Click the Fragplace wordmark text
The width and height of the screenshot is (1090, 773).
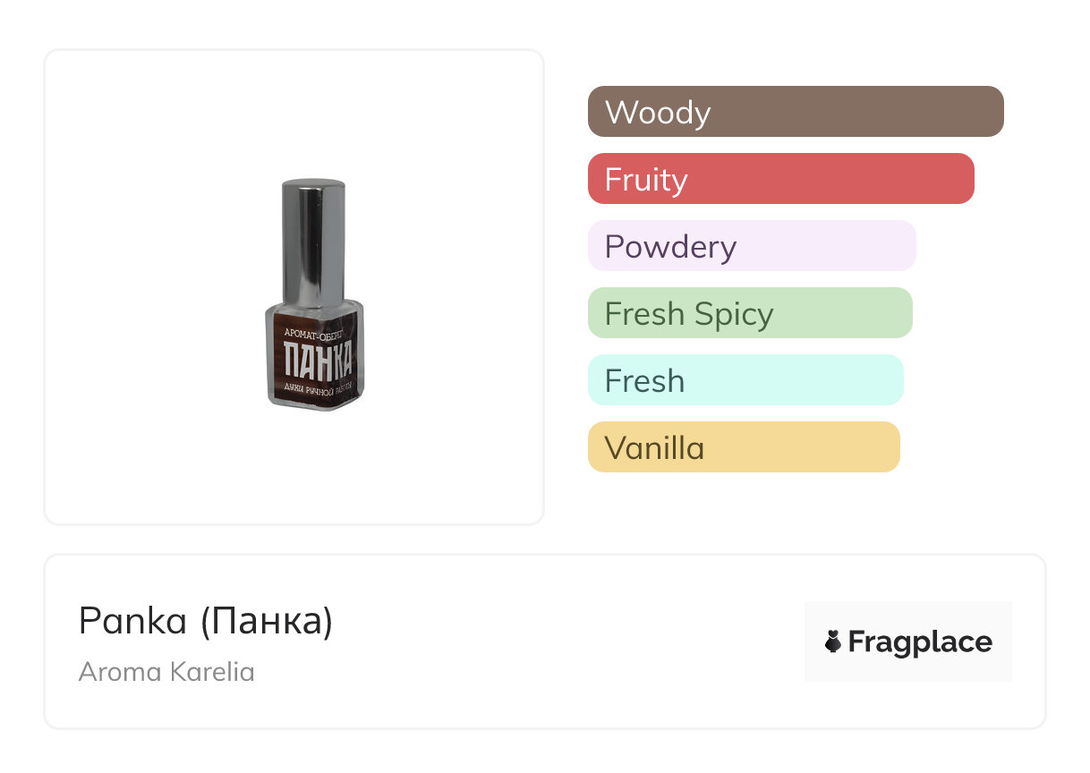(920, 642)
